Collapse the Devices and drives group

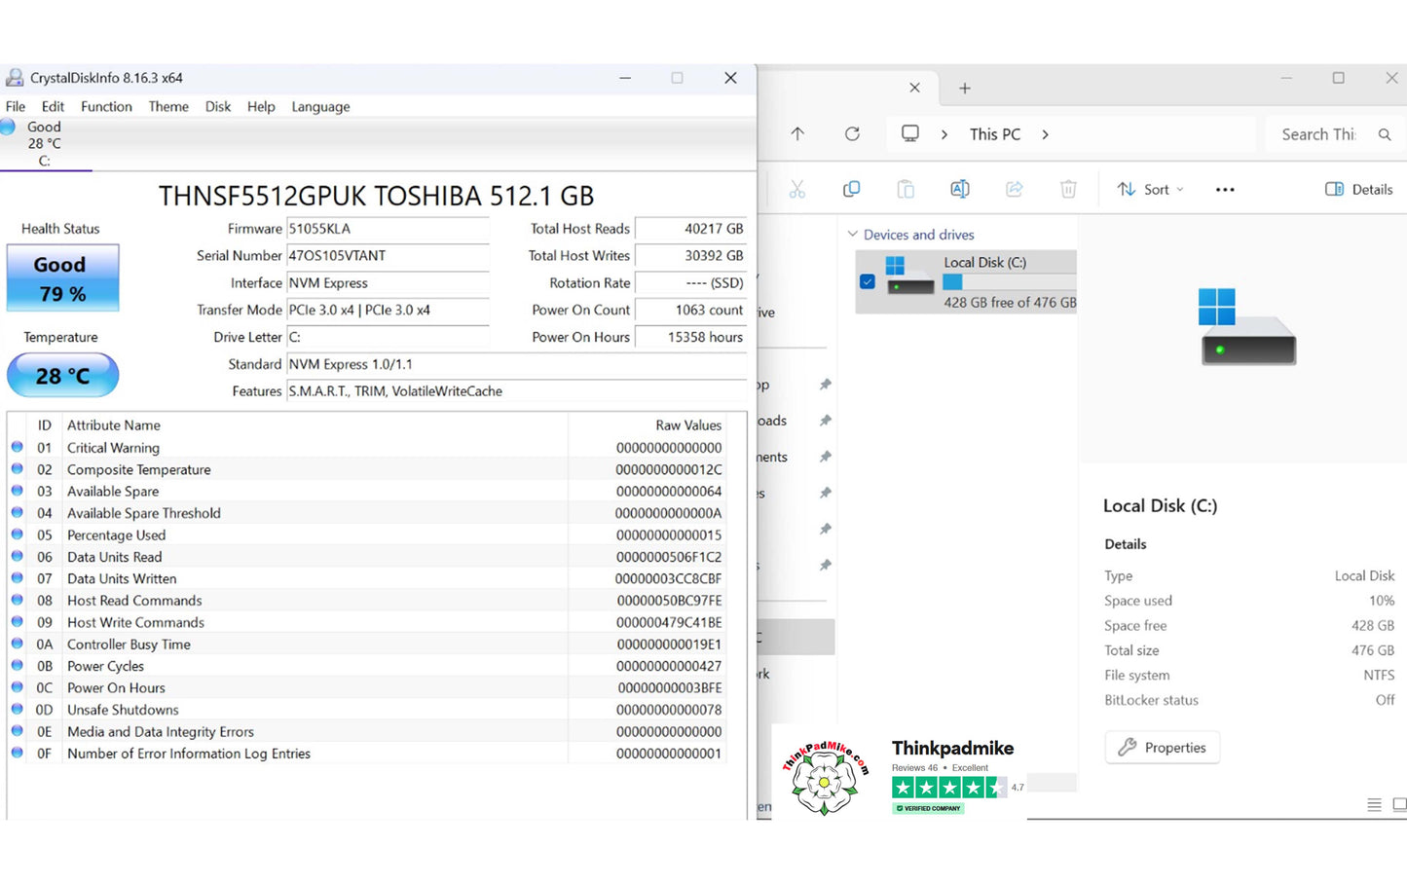coord(853,235)
